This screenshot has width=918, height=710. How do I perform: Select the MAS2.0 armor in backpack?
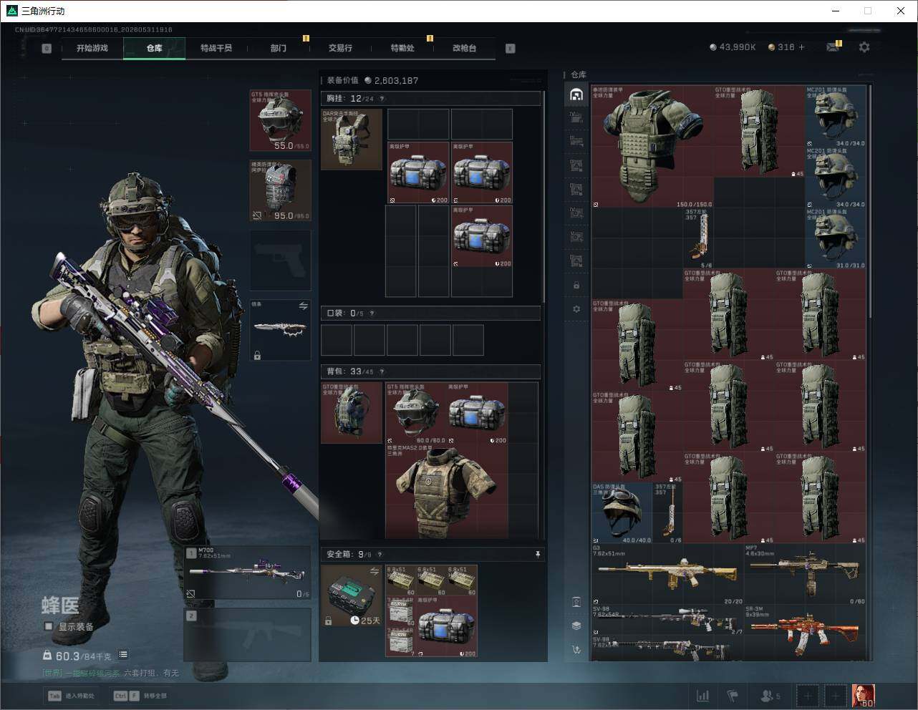click(447, 492)
